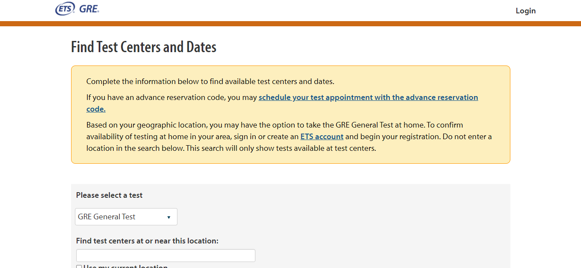Open the GRE General Test dropdown
Screen dimensions: 581x268
[x=126, y=217]
